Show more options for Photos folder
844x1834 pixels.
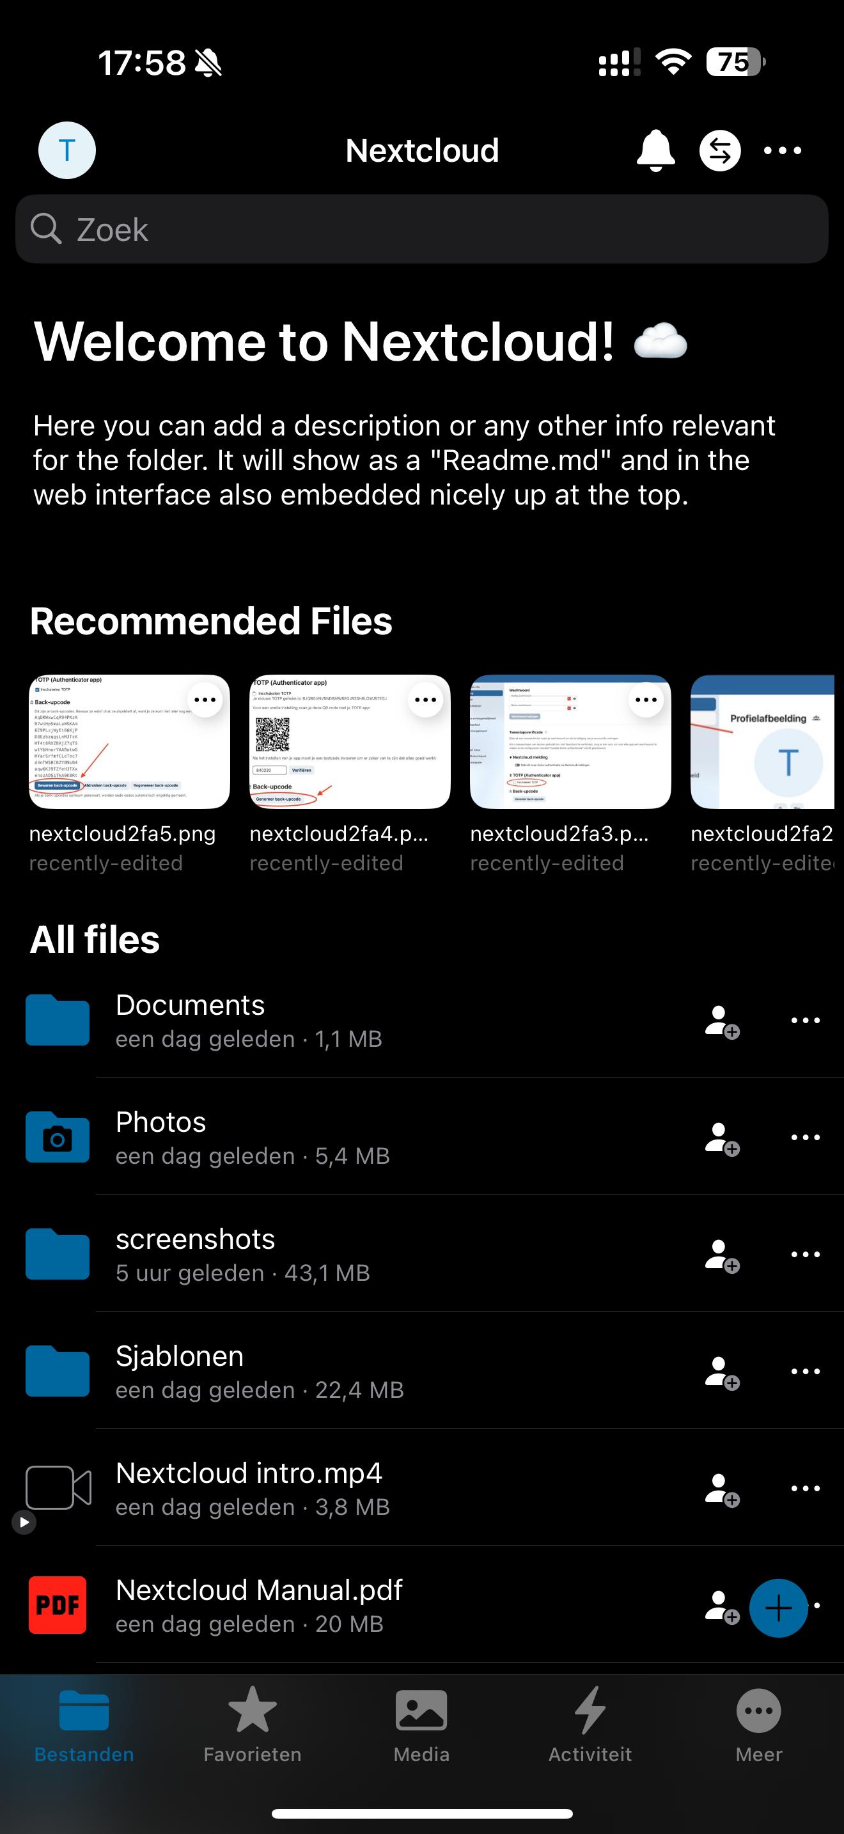[x=806, y=1137]
